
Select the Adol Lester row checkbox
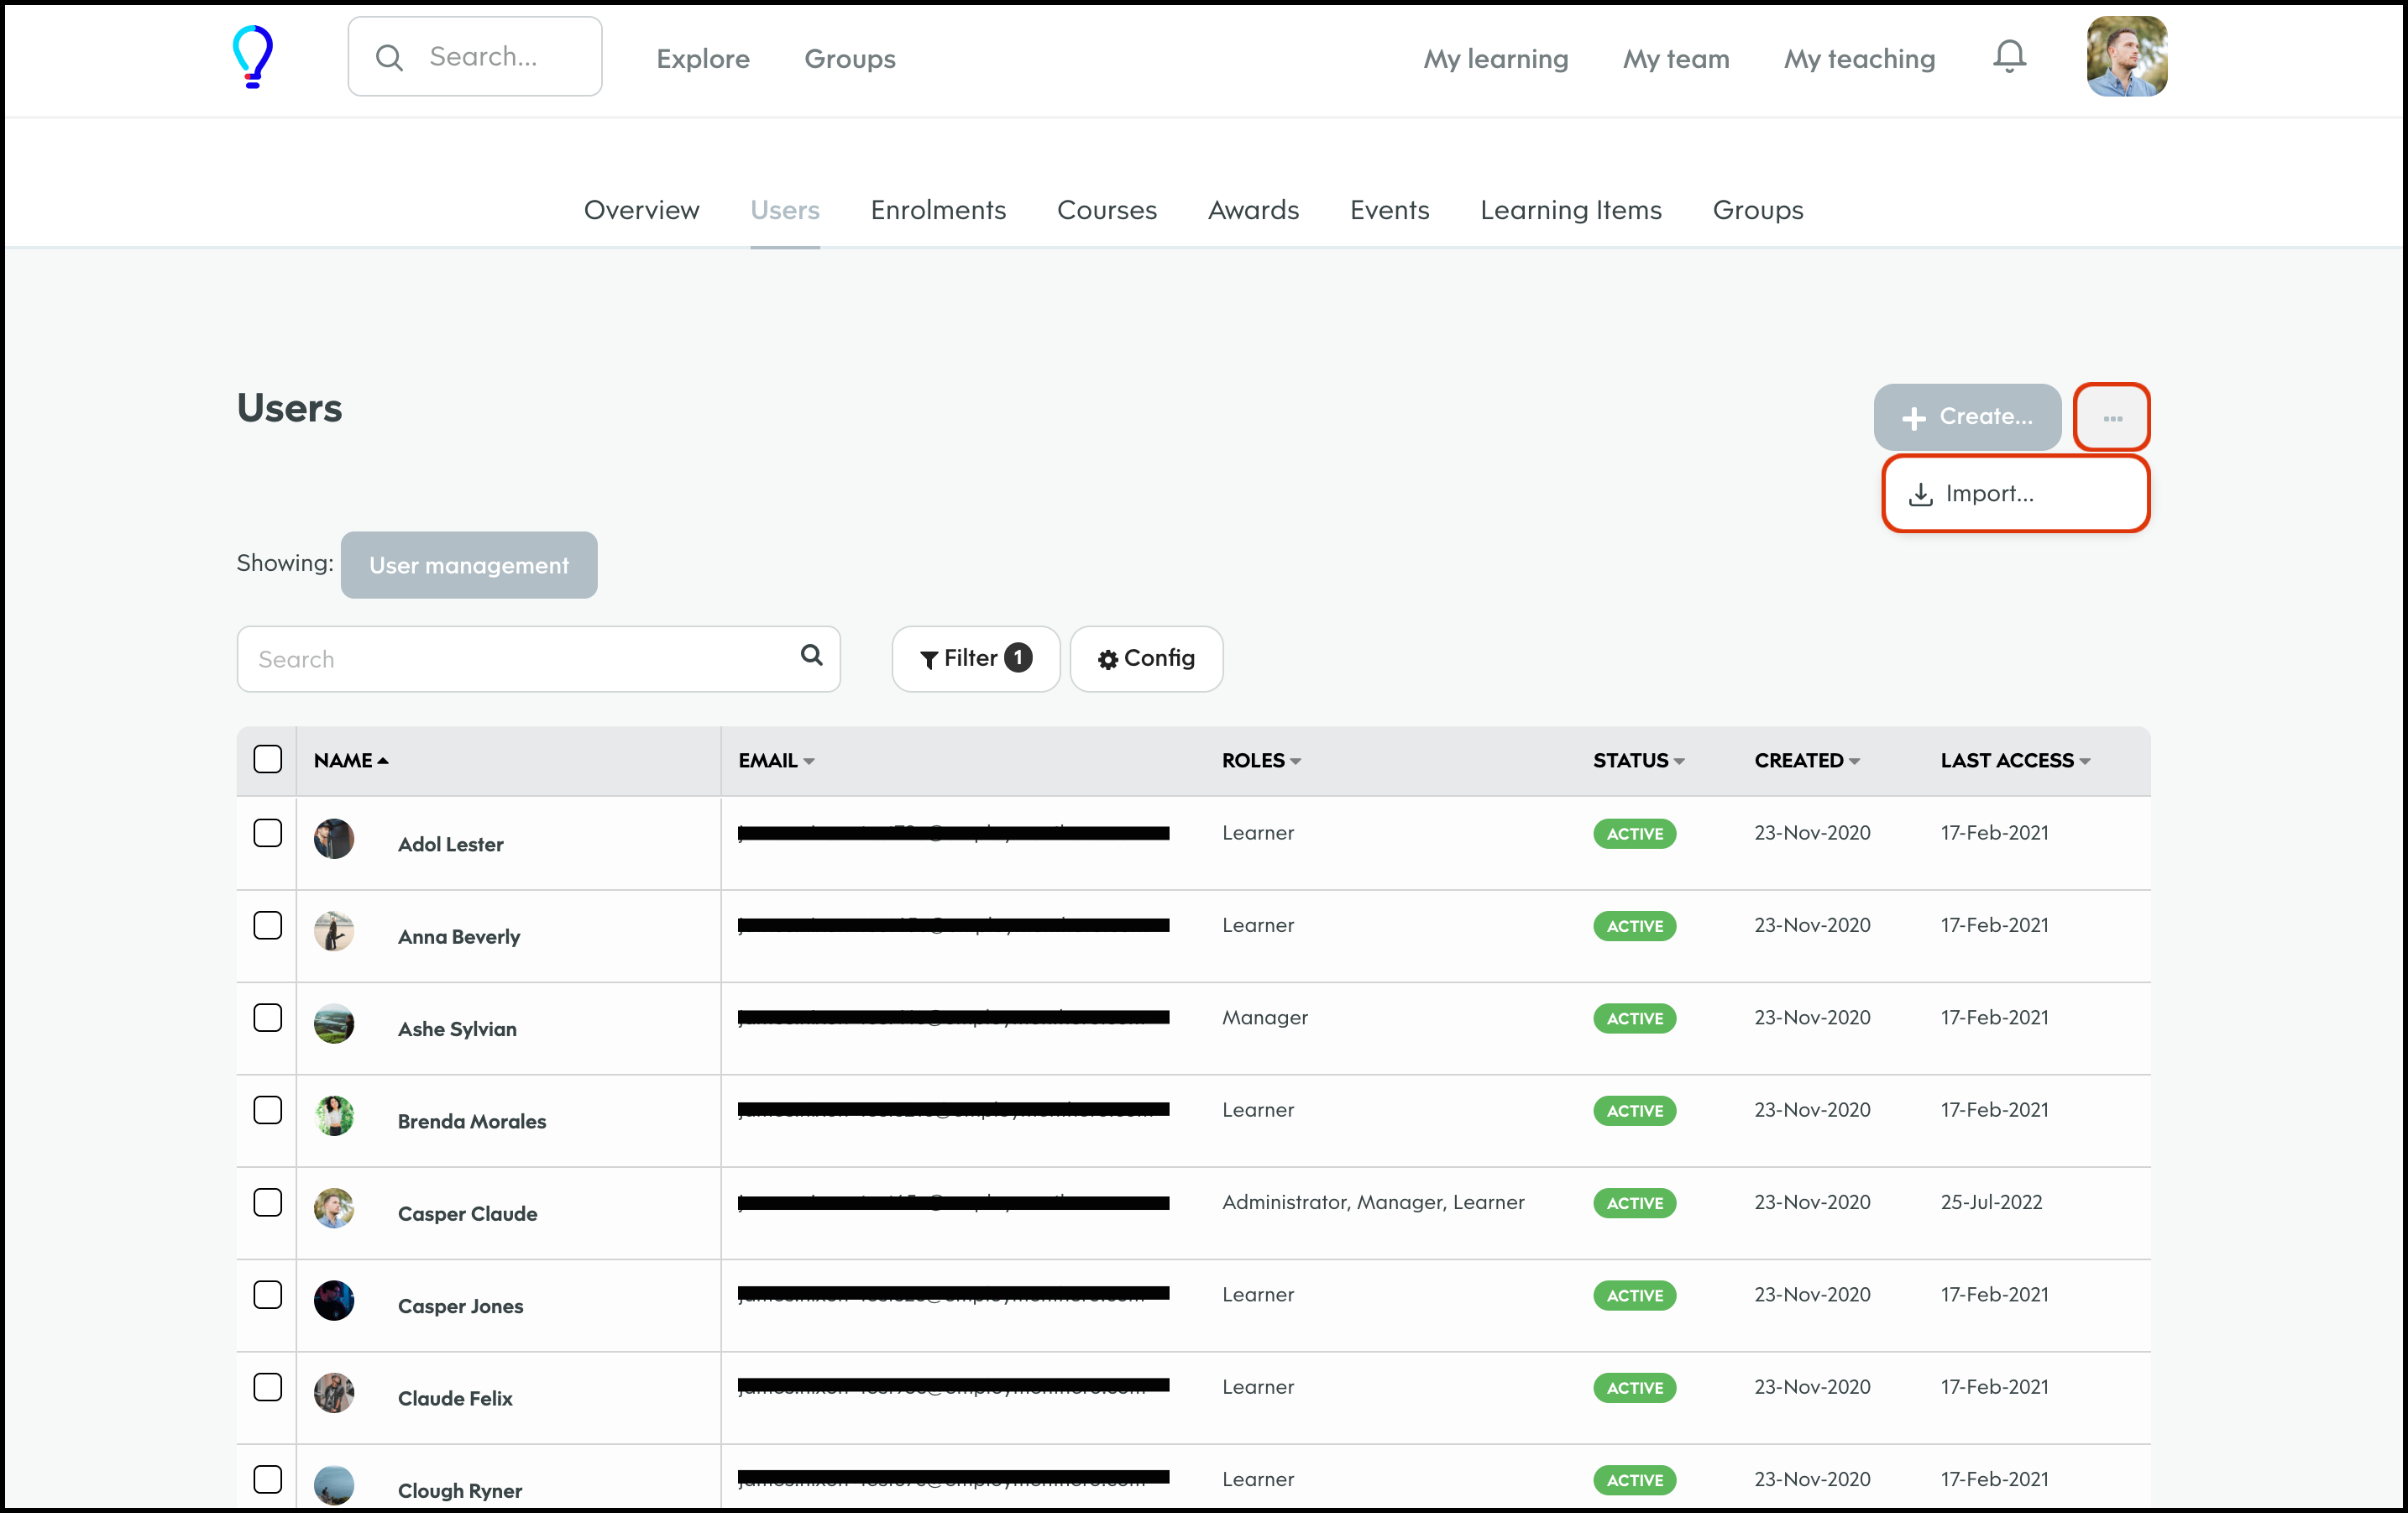coord(267,833)
